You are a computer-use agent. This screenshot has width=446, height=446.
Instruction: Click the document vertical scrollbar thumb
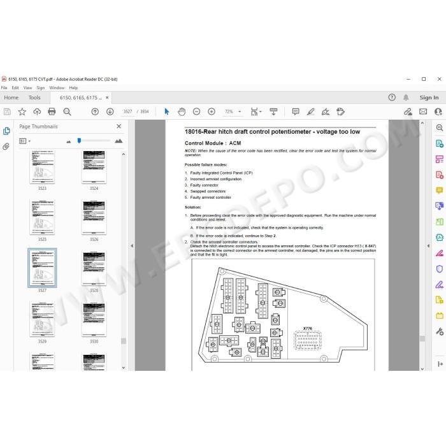point(422,338)
